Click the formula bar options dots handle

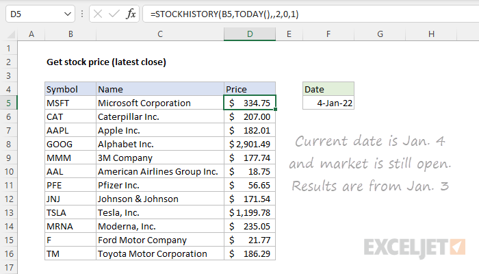pos(82,14)
